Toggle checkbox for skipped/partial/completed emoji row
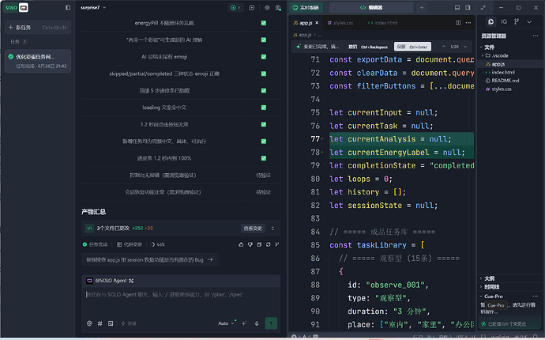The height and width of the screenshot is (340, 545). (264, 74)
